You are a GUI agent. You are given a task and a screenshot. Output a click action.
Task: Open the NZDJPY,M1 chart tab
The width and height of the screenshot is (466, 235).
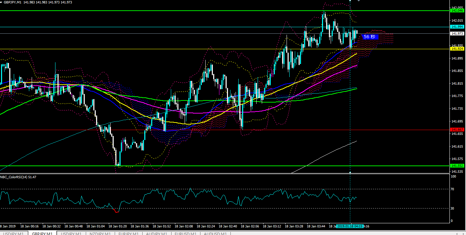pos(100,233)
